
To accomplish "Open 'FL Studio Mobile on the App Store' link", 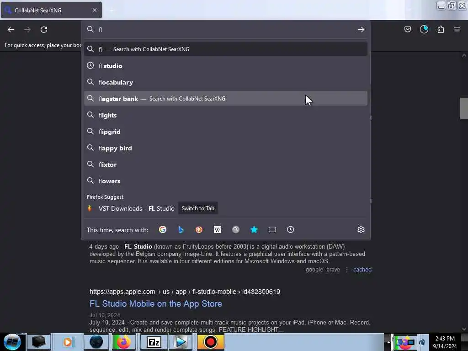I will (156, 303).
